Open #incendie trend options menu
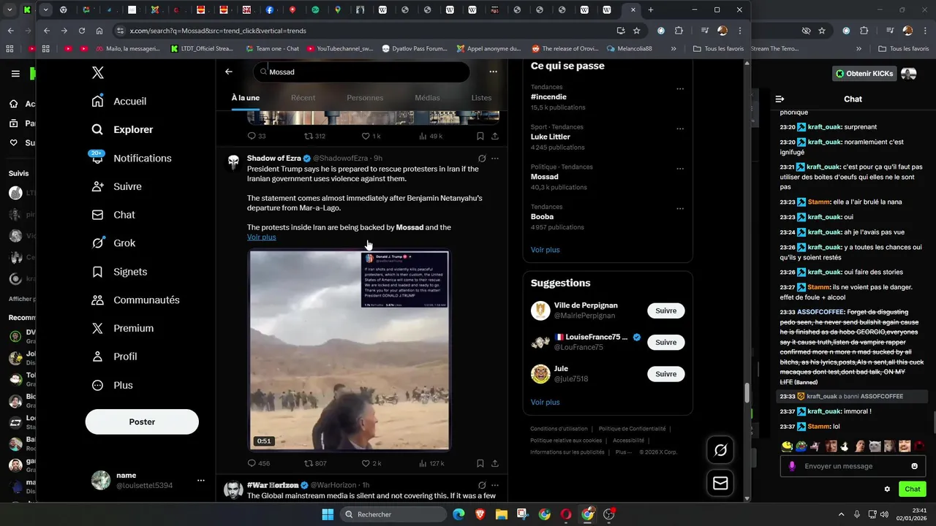The width and height of the screenshot is (936, 526). click(680, 89)
